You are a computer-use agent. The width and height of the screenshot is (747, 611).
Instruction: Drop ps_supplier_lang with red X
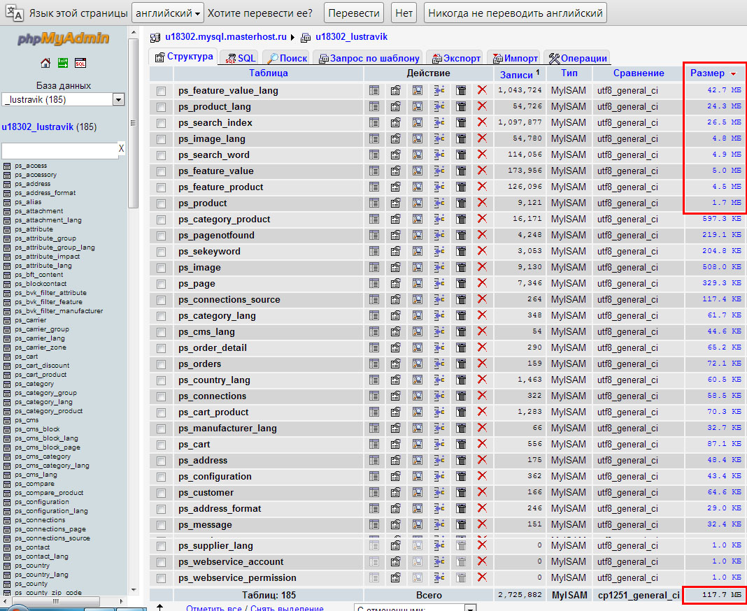[x=482, y=545]
